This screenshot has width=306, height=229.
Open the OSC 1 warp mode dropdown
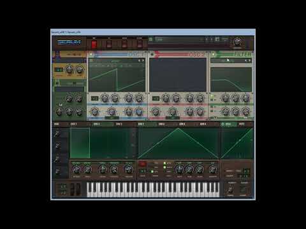111,118
